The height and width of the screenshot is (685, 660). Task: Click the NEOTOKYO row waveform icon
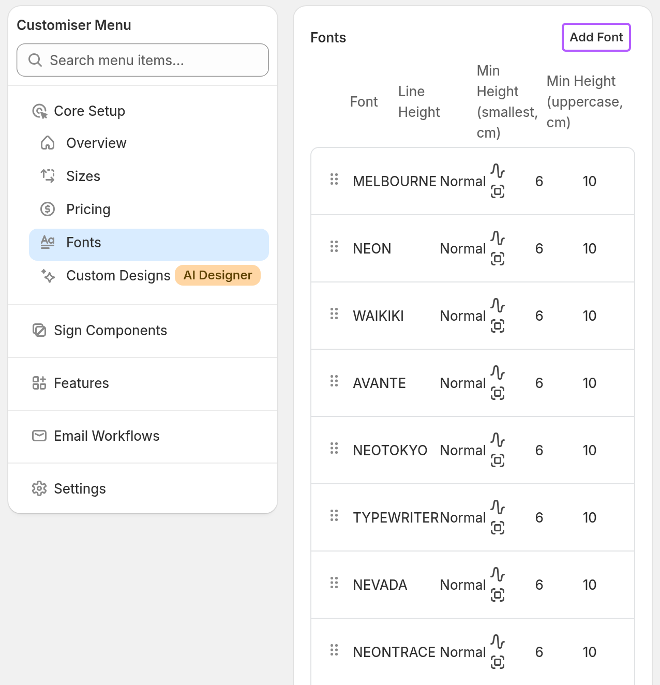(x=498, y=440)
